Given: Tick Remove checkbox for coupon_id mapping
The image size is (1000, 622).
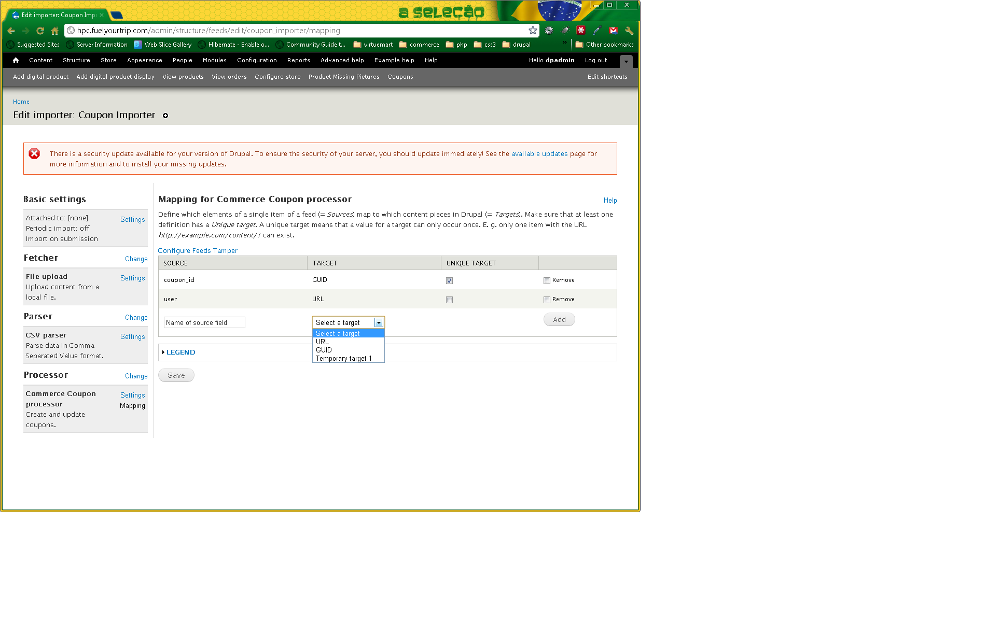Looking at the screenshot, I should (x=547, y=280).
